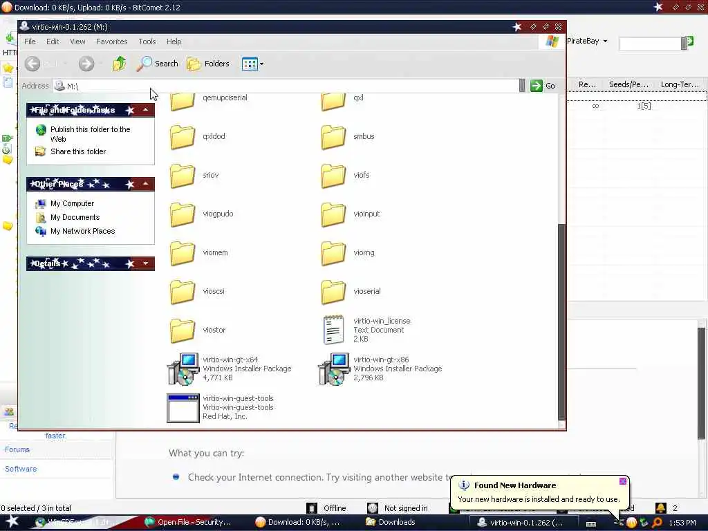Click the Explorer vertical scrollbar thumb

(x=561, y=322)
